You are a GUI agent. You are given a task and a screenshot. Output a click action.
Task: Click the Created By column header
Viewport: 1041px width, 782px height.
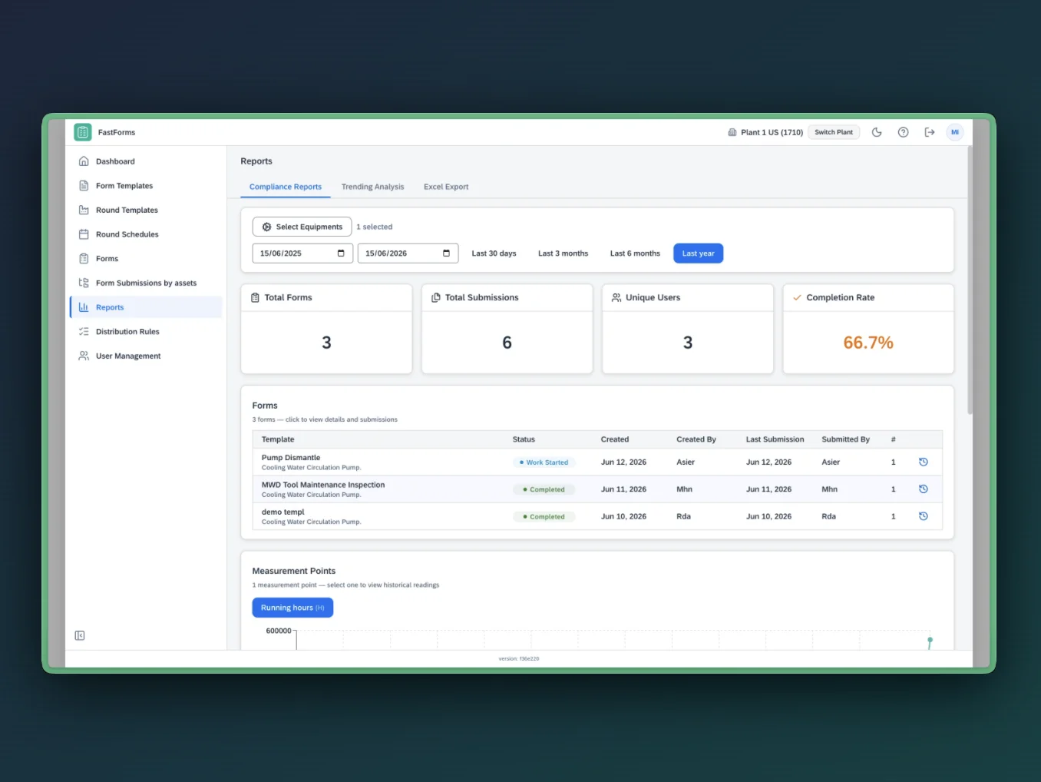tap(696, 439)
